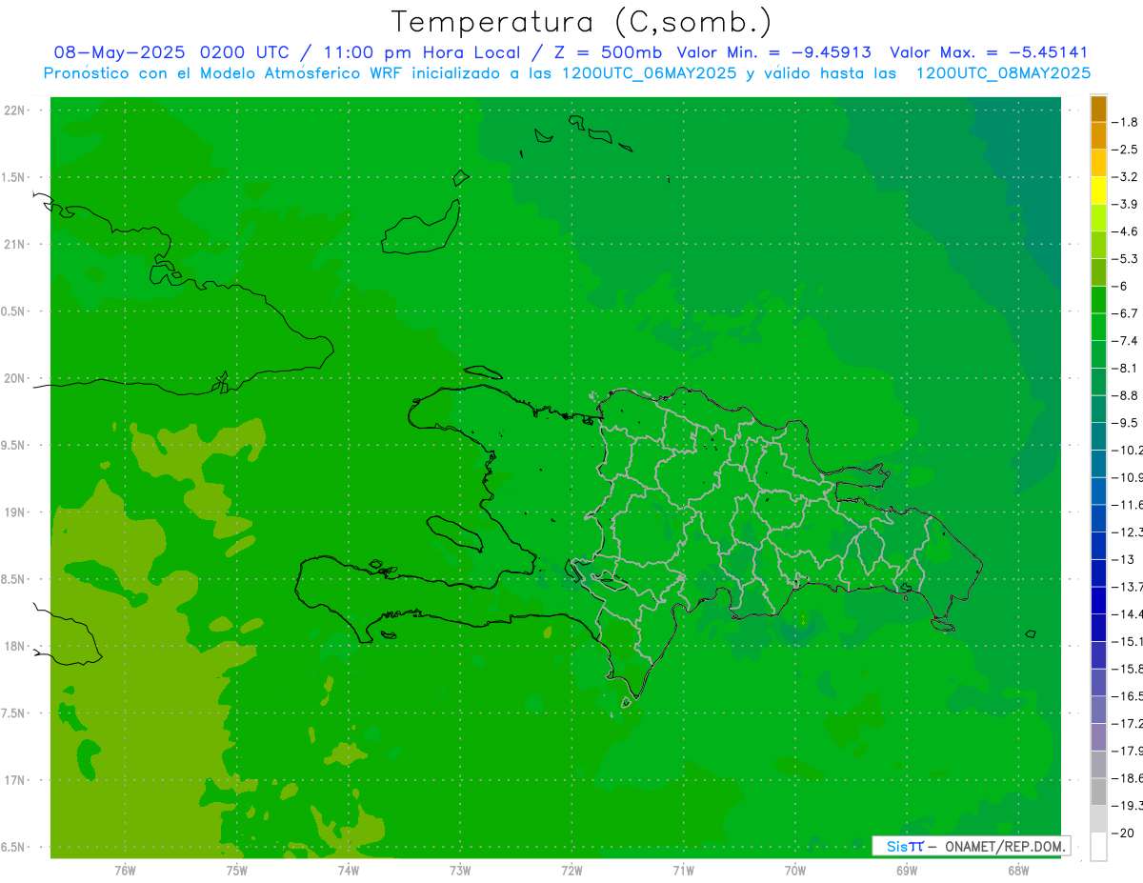Viewport: 1143px width, 883px height.
Task: Click the '71W' longitude label
Action: click(683, 870)
